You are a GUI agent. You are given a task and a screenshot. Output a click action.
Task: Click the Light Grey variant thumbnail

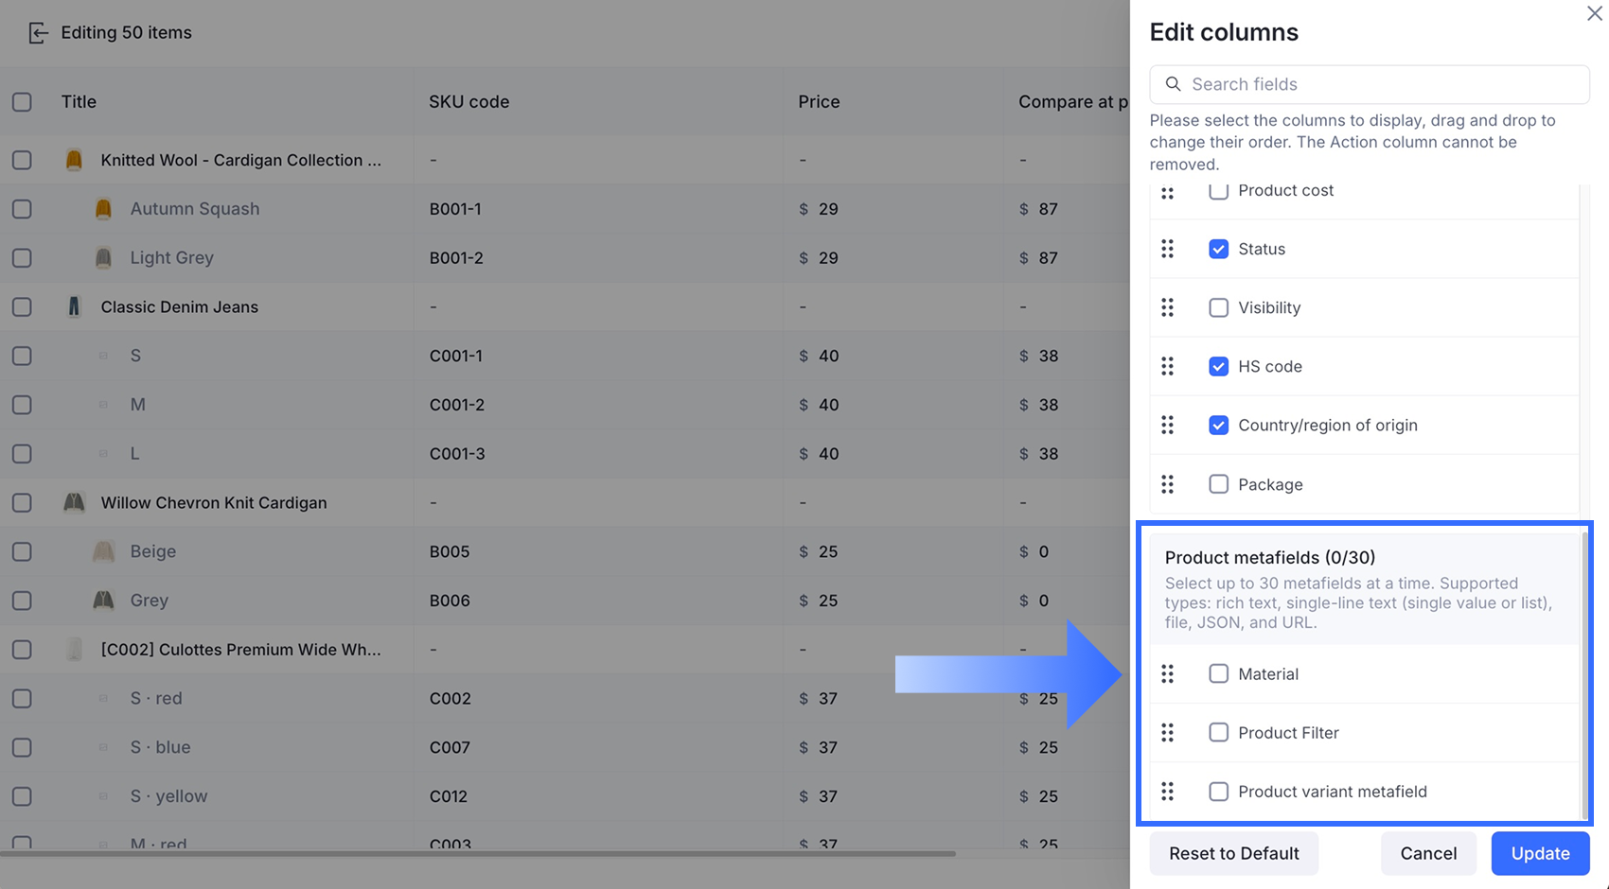coord(103,257)
